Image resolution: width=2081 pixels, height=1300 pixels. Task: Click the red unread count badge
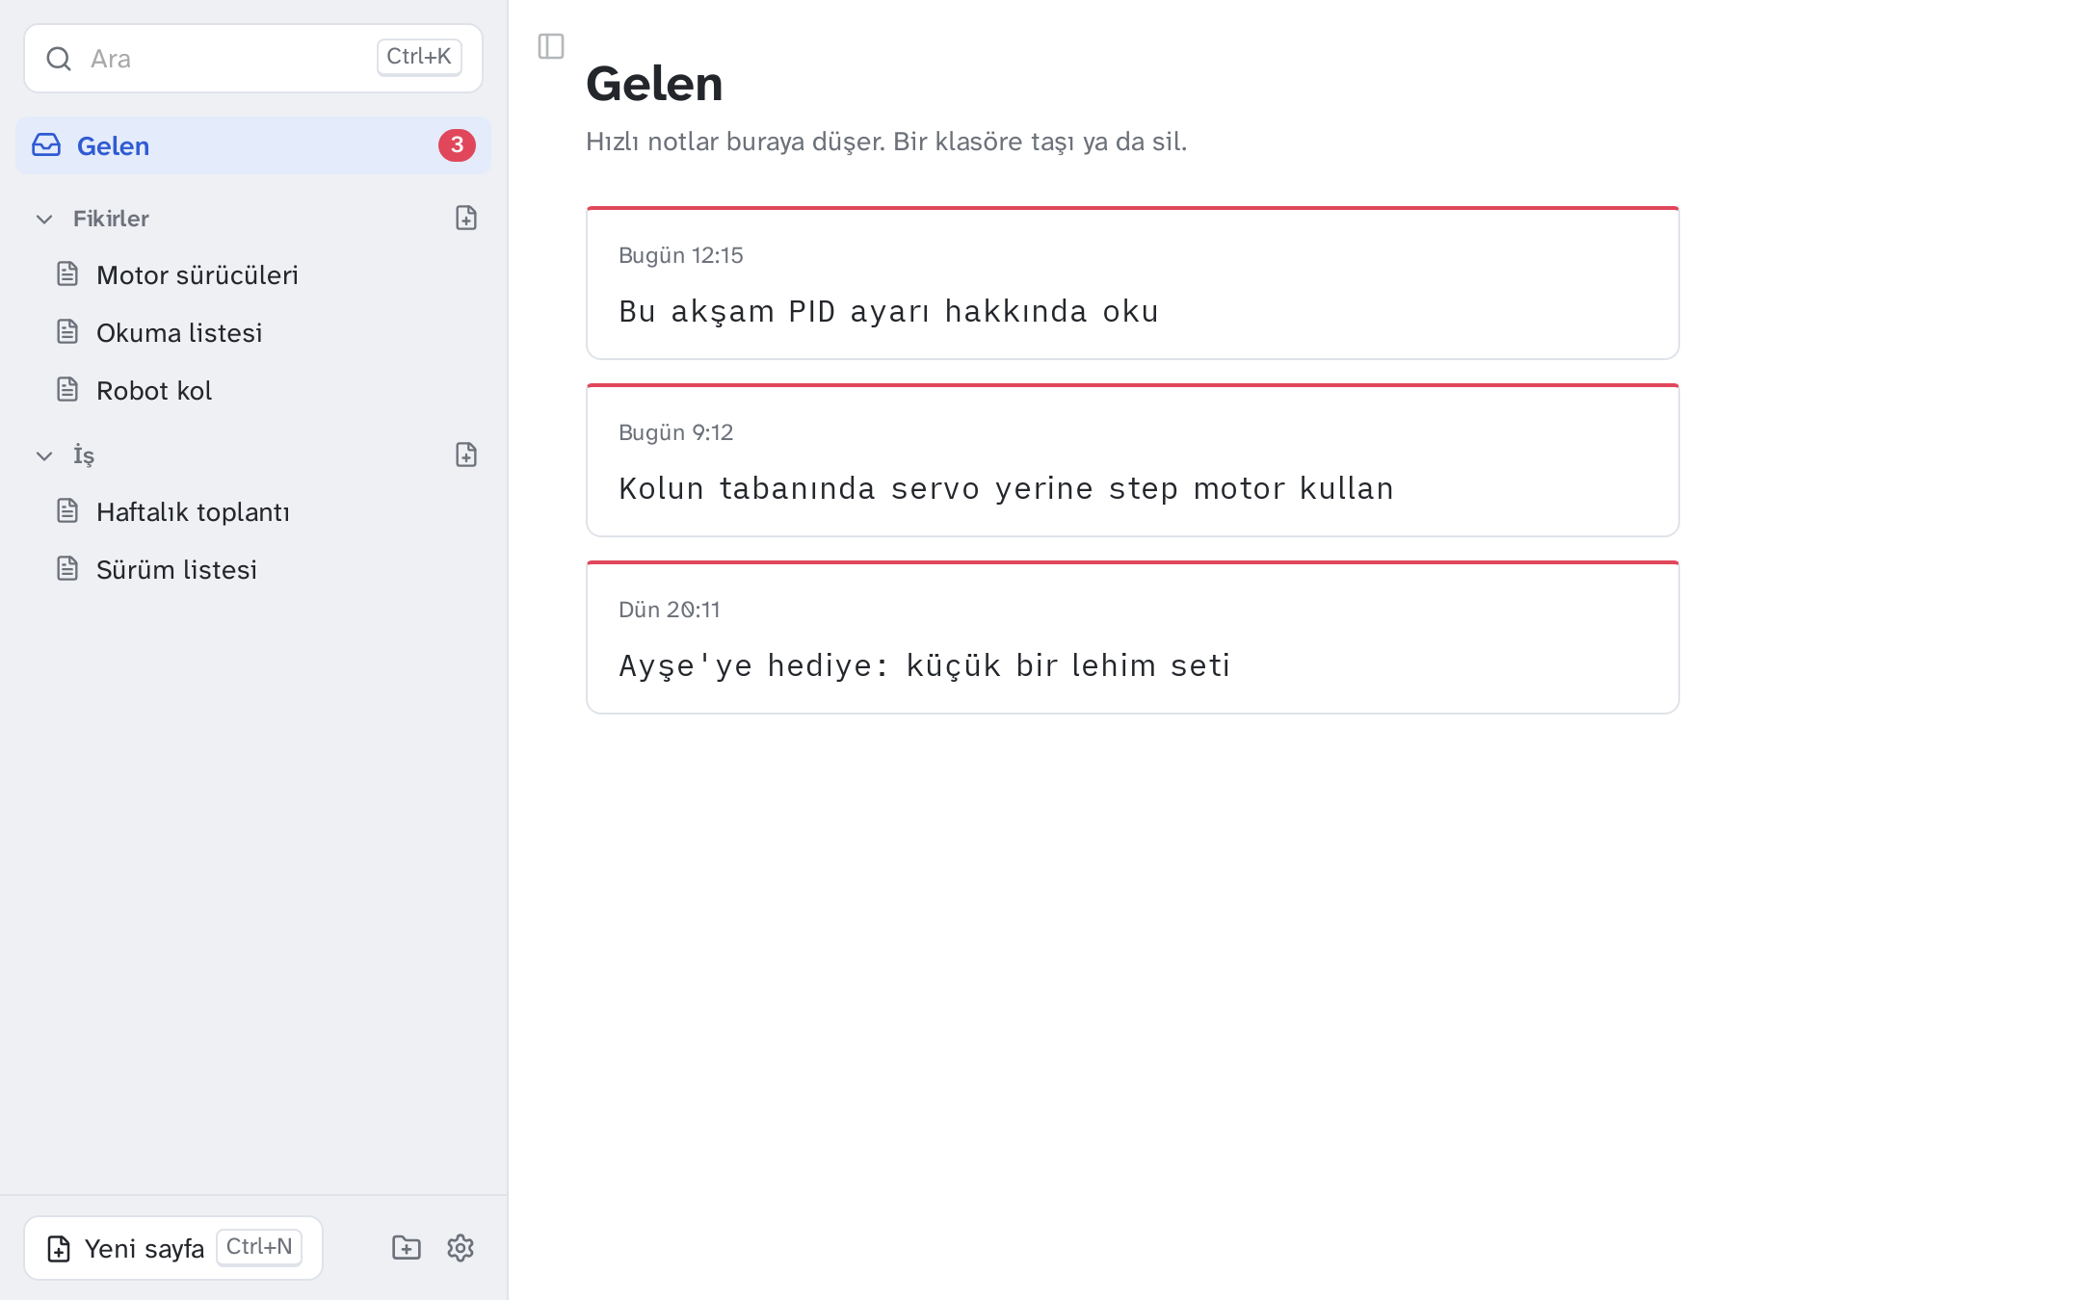(457, 145)
